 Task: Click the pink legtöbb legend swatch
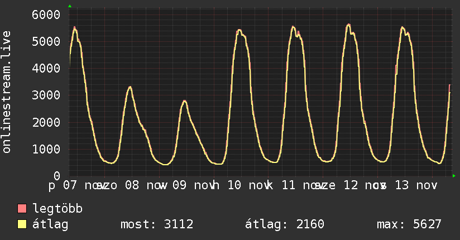pyautogui.click(x=22, y=209)
